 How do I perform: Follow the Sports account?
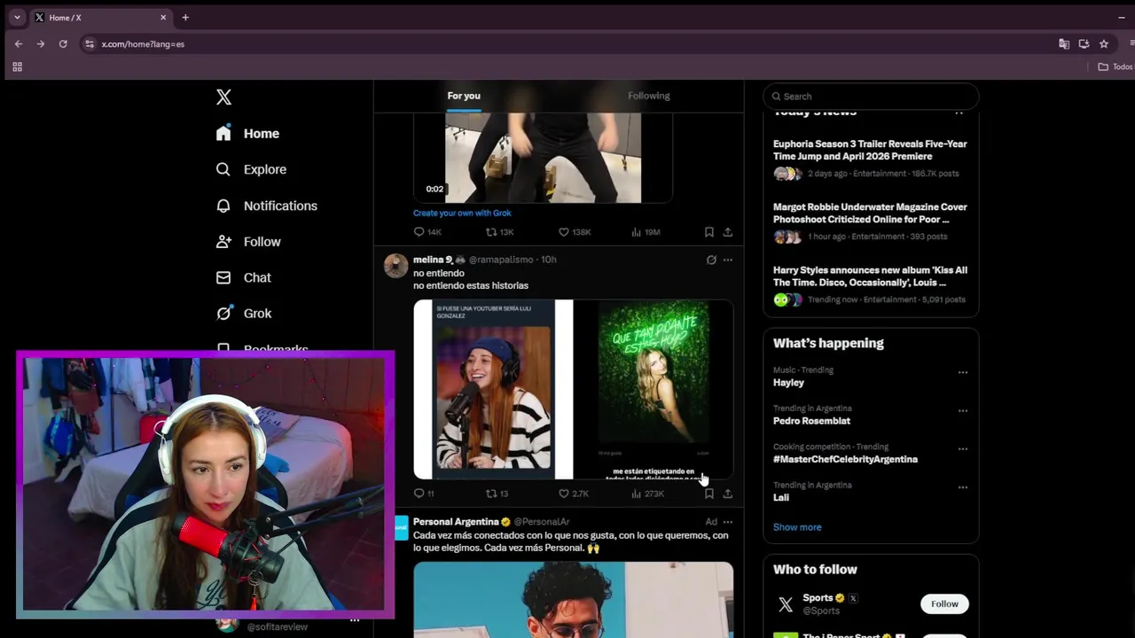[944, 604]
